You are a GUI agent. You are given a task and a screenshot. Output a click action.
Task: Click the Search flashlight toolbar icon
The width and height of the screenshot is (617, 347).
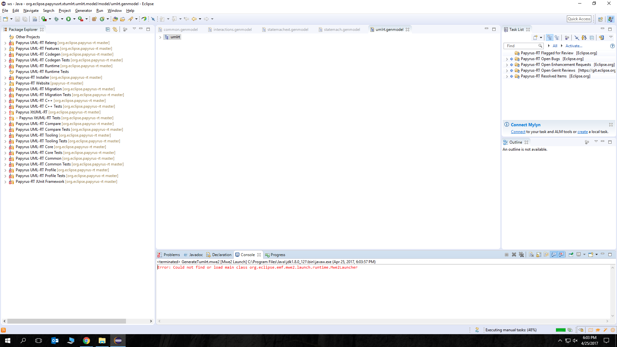click(130, 19)
